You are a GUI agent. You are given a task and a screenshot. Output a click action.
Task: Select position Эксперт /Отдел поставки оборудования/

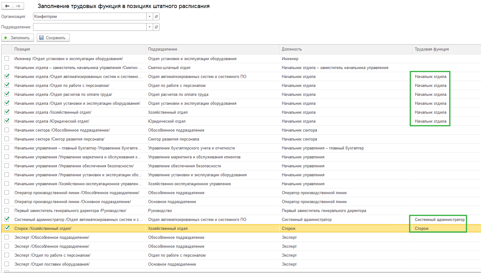tap(52, 264)
